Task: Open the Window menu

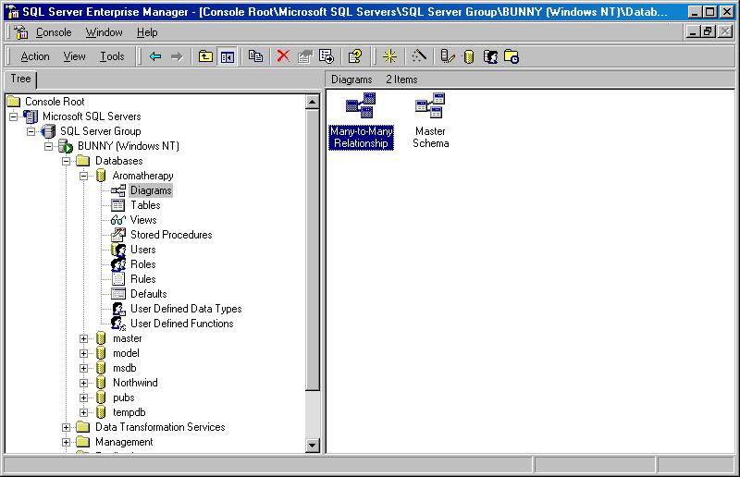Action: click(104, 32)
